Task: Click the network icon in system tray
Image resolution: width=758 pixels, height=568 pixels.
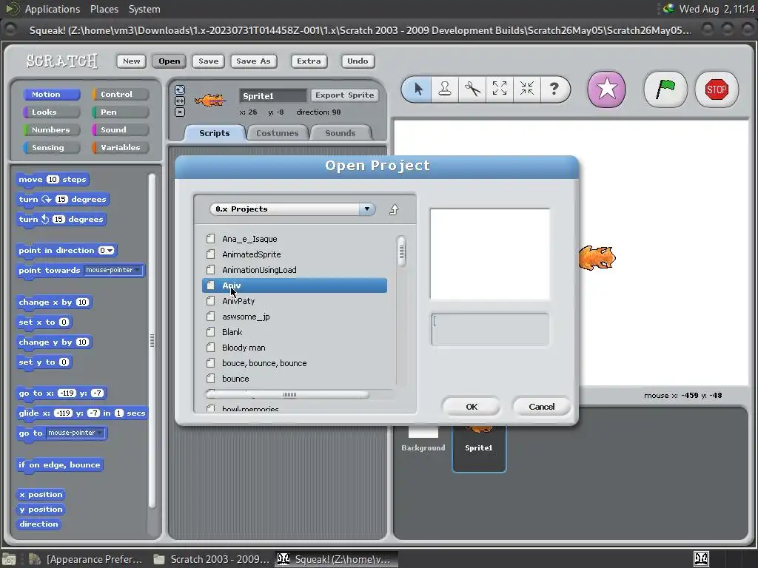Action: pyautogui.click(x=668, y=8)
